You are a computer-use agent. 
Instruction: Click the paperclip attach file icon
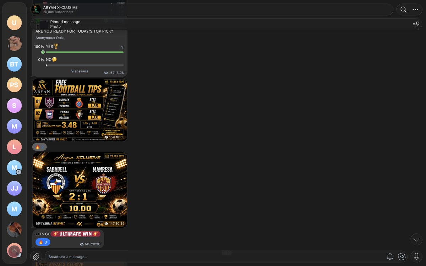[x=36, y=256]
